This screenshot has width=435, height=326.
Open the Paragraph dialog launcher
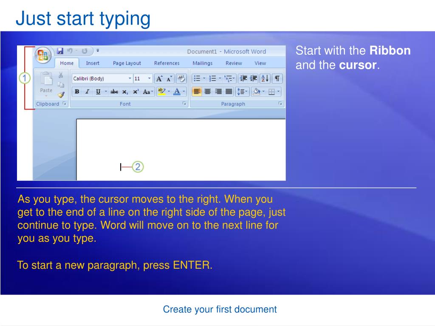[x=280, y=104]
